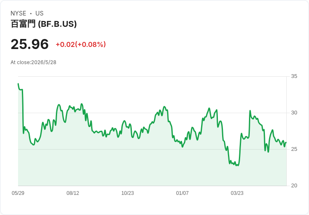
Task: Click the 20 price axis label
Action: tap(294, 186)
